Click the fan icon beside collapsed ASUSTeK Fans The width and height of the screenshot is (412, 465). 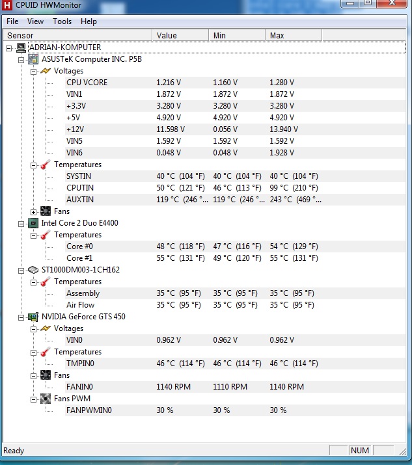click(x=46, y=211)
